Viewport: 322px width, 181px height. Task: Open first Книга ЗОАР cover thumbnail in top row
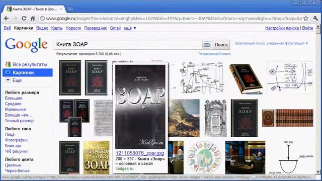click(x=70, y=78)
